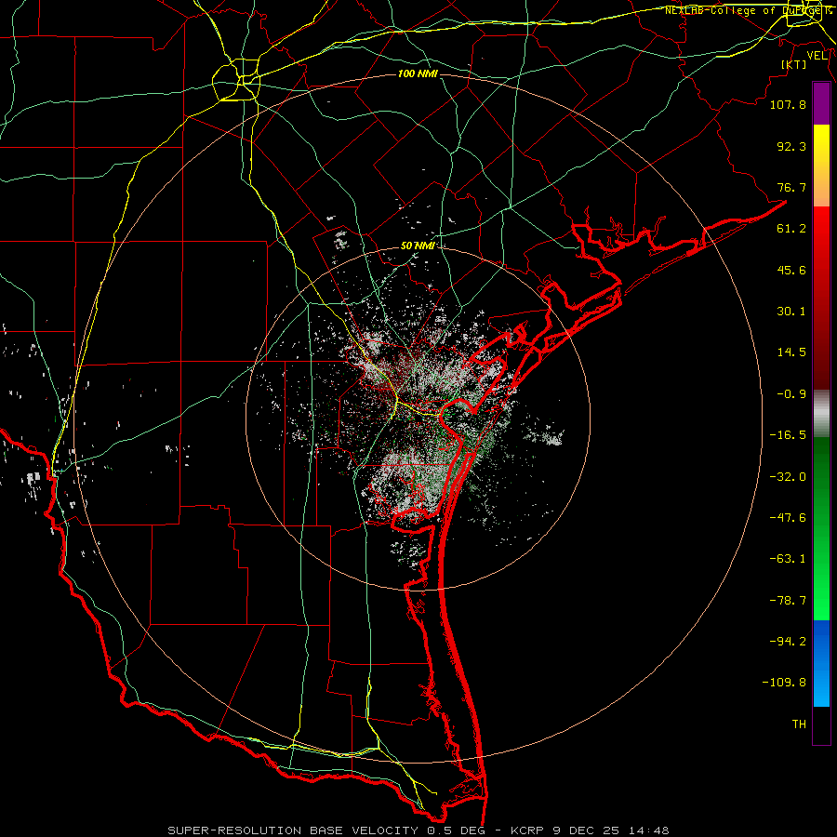The height and width of the screenshot is (837, 837).
Task: Click the bright green segment of the color bar
Action: tap(821, 528)
